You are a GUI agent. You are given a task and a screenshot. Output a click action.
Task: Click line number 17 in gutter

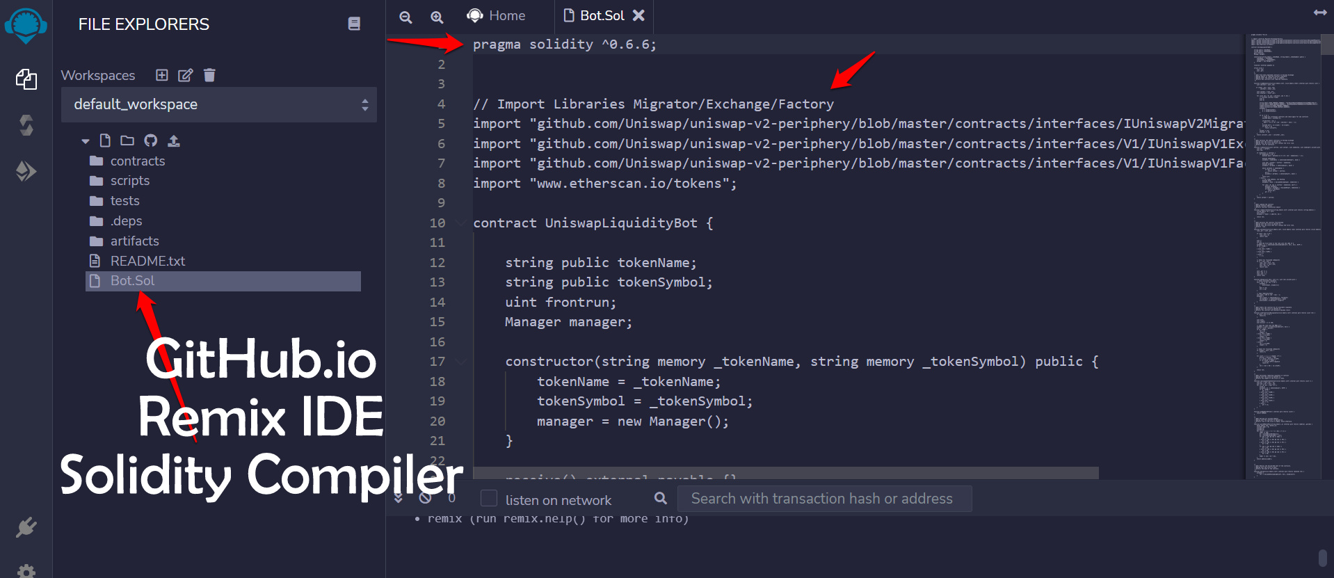437,361
